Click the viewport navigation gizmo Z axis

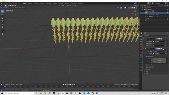[x=135, y=11]
